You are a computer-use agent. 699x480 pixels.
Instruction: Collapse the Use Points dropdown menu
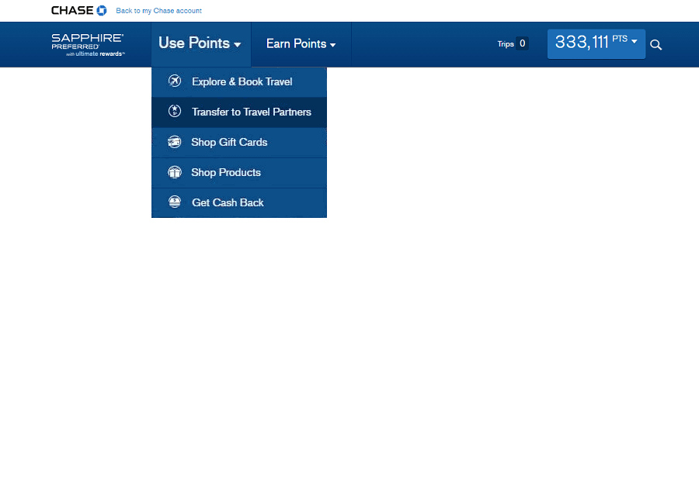[200, 44]
